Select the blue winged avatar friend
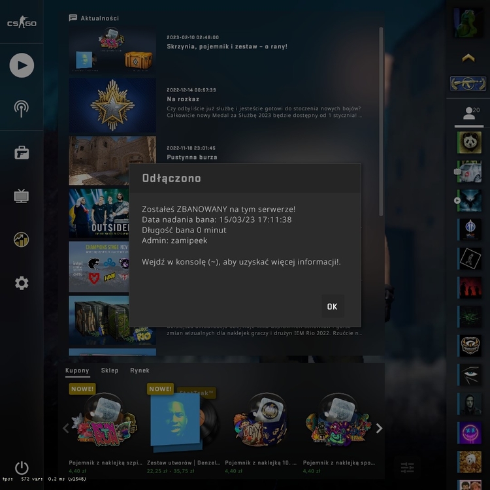The height and width of the screenshot is (490, 490). point(469,201)
